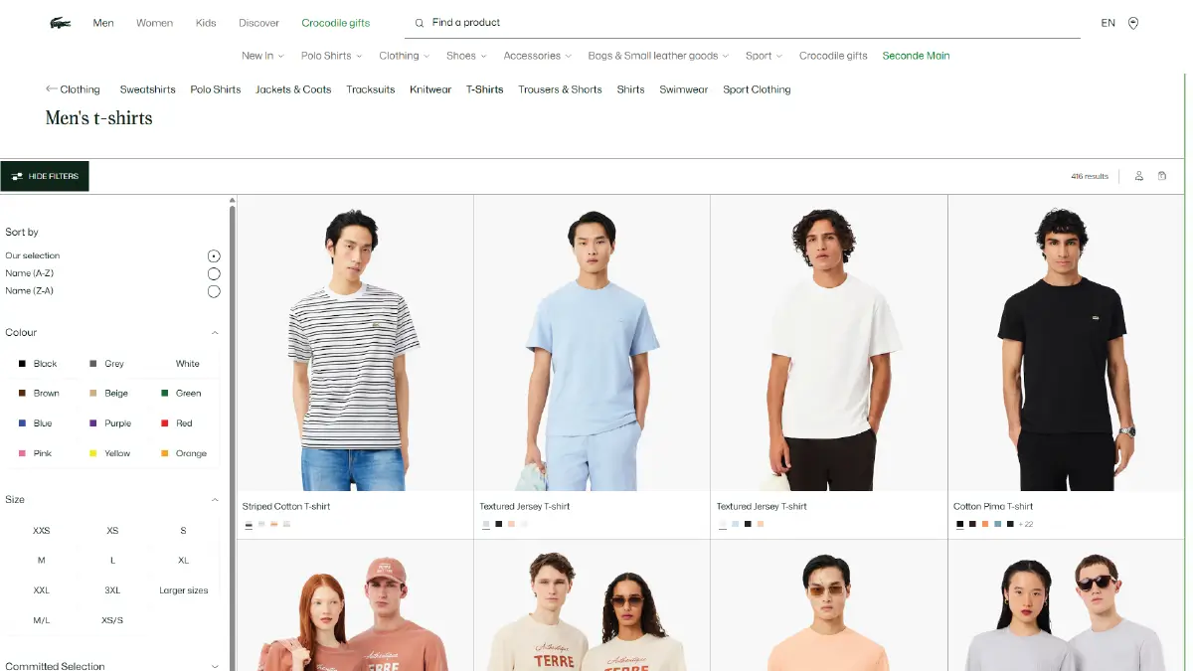
Task: Click the Lacoste crocodile logo
Action: 61,23
